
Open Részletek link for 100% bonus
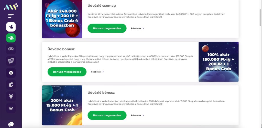(97, 72)
